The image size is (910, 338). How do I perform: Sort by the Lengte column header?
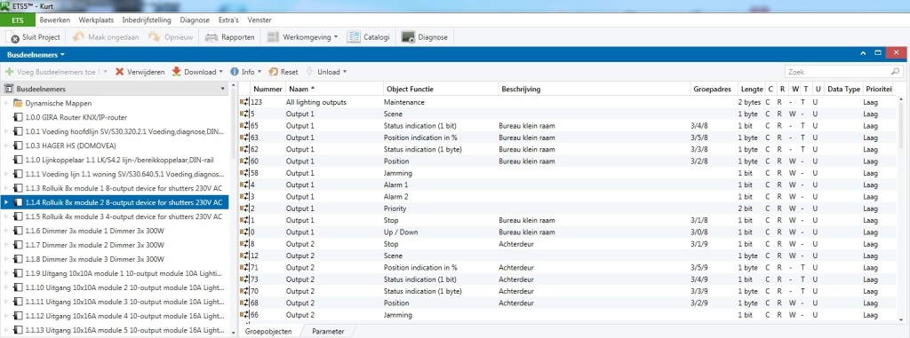752,90
